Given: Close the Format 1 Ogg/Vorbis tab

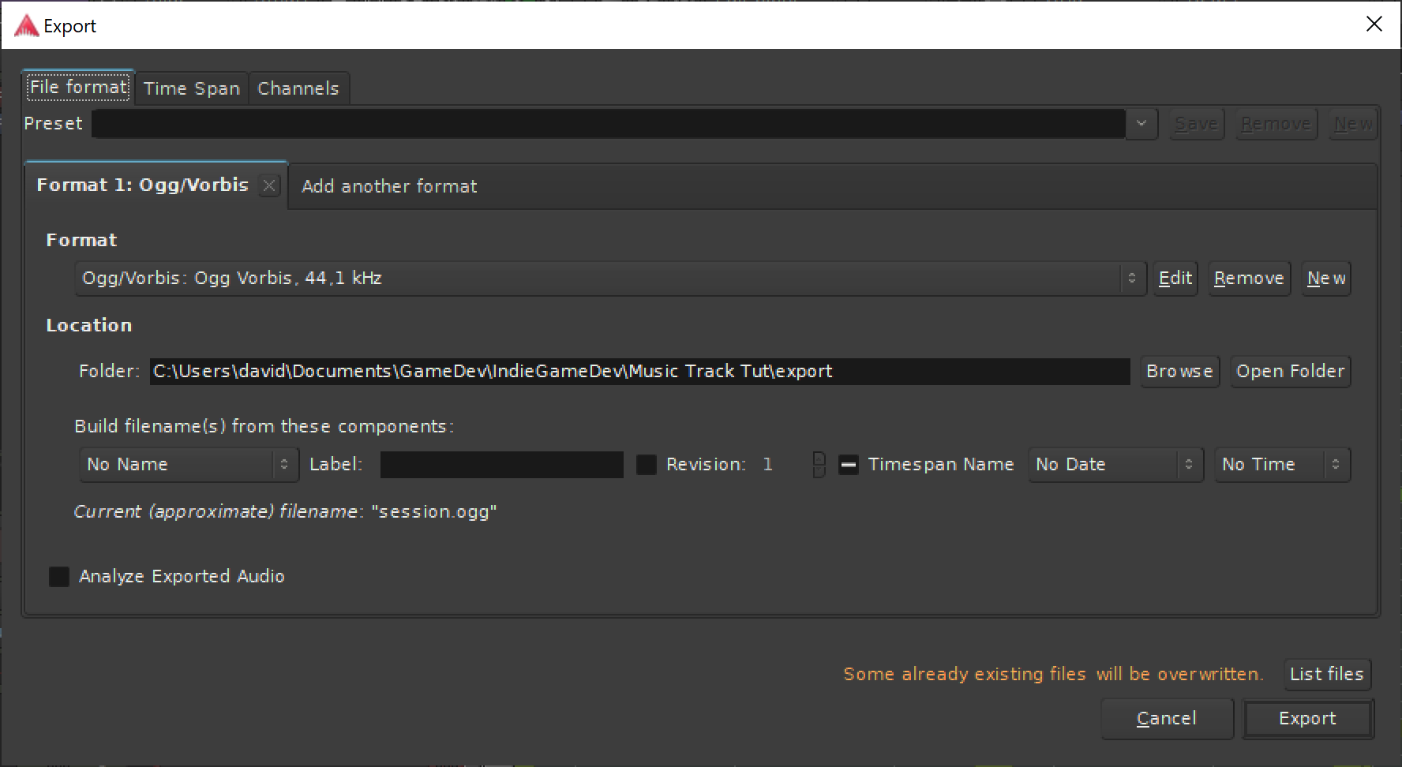Looking at the screenshot, I should pos(269,185).
